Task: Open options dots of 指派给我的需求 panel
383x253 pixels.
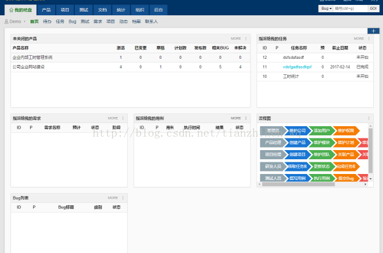Action: 123,118
